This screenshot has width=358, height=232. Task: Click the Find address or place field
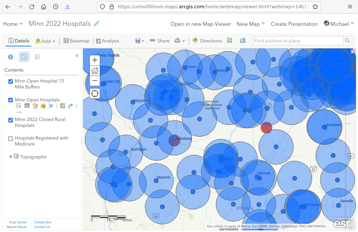point(298,41)
